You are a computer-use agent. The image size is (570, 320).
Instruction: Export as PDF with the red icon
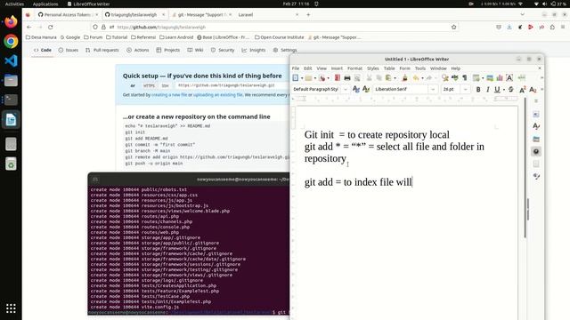[x=337, y=78]
